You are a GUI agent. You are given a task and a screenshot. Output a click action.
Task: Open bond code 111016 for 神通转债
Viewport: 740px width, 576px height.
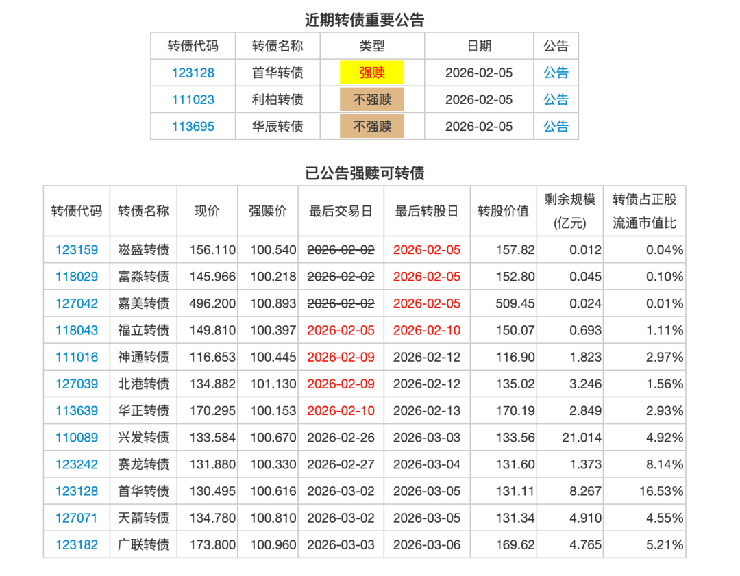[76, 357]
